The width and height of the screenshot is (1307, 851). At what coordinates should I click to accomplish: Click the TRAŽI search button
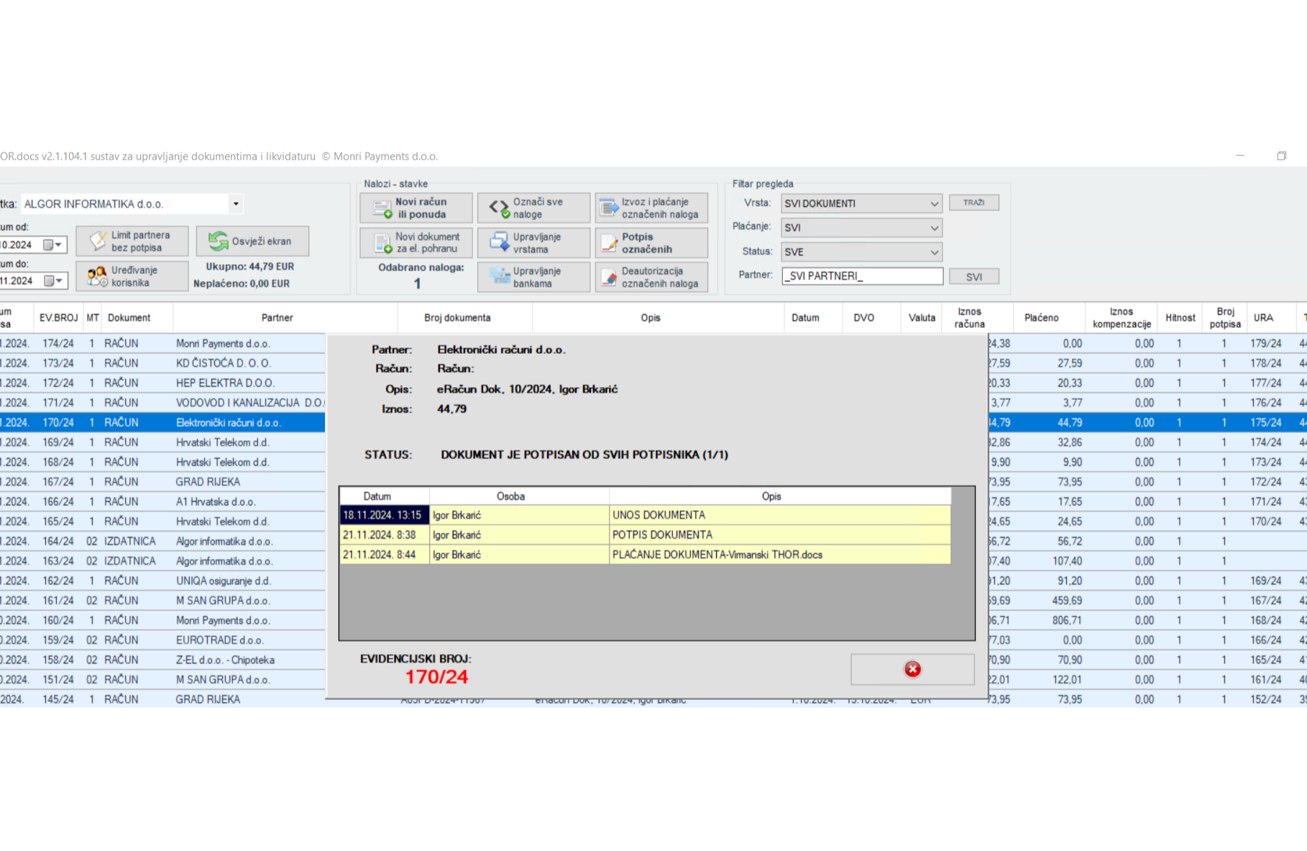tap(973, 203)
